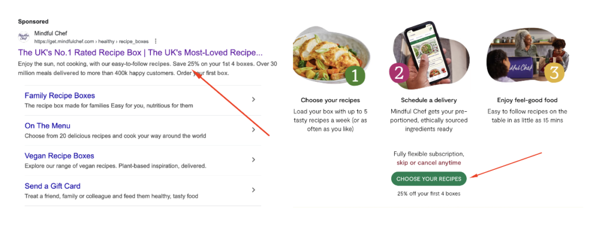Viewport: 590px width, 239px height.
Task: Click the Mindful Chef logo icon
Action: tap(24, 37)
